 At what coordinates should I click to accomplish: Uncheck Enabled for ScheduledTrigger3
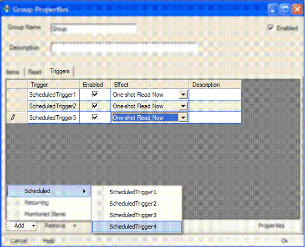pyautogui.click(x=95, y=118)
